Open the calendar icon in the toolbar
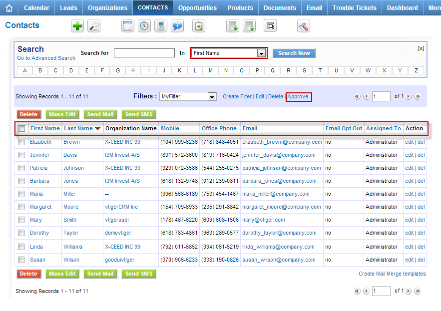Viewport: 441px width, 311px height. [128, 26]
